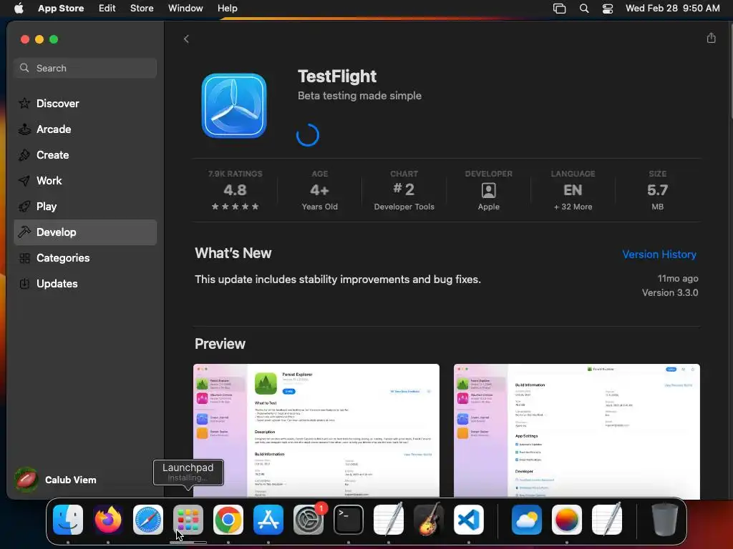The image size is (733, 549).
Task: Click the 4.8 ratings summary
Action: click(235, 190)
